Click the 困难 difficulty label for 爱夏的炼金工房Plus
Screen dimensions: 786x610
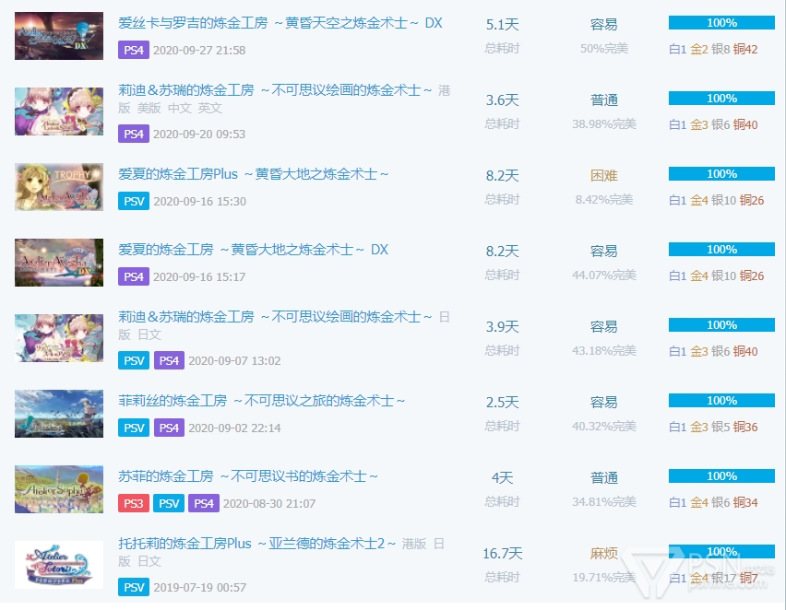(x=604, y=175)
